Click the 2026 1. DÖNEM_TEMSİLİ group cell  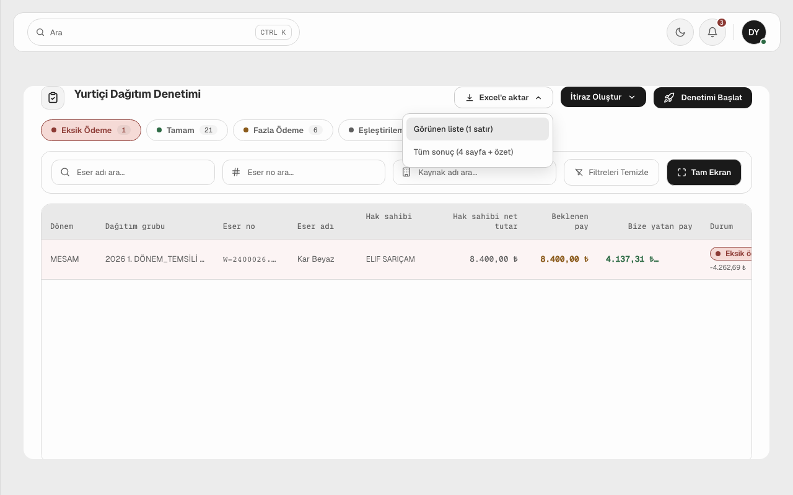coord(155,259)
